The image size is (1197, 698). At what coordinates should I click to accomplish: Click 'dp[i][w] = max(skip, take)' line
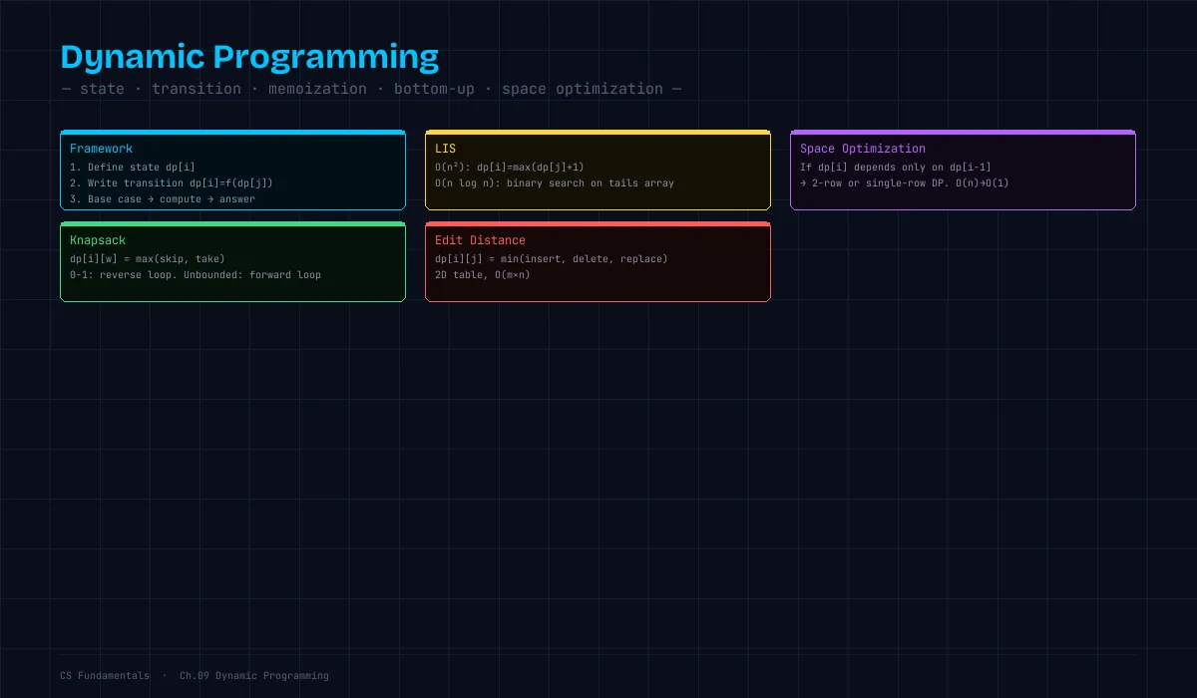click(148, 259)
